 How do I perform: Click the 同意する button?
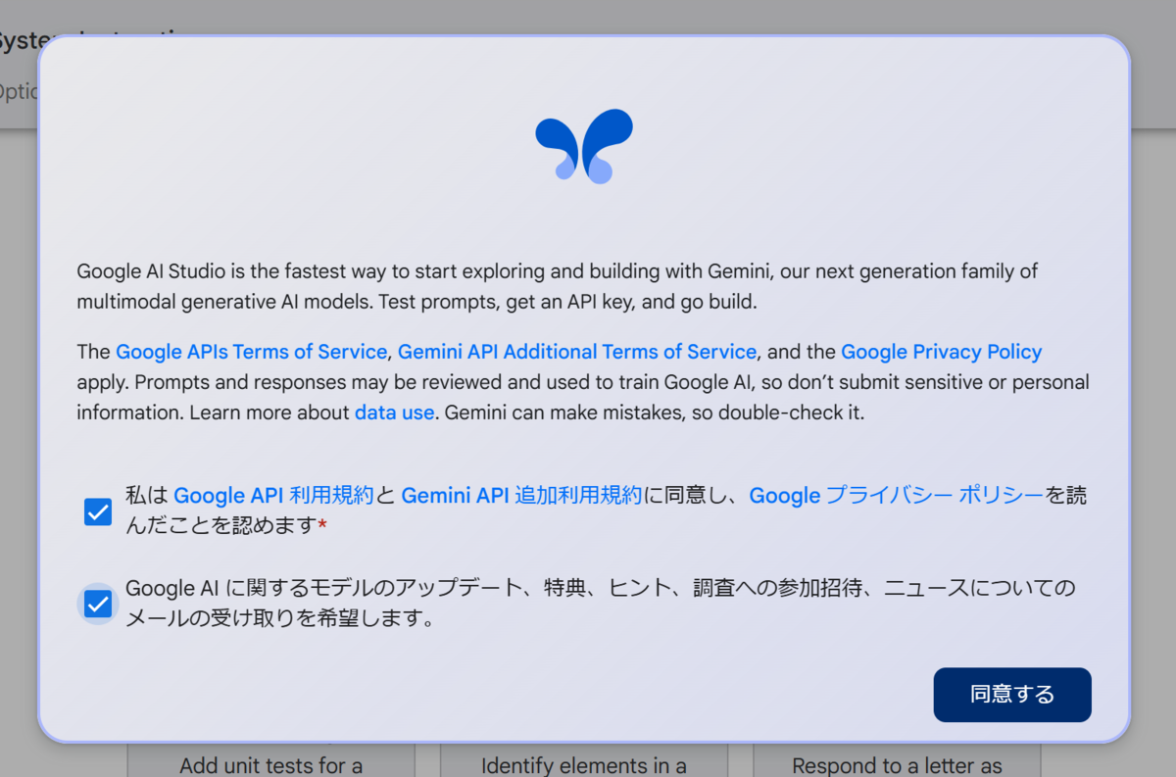pyautogui.click(x=1012, y=695)
